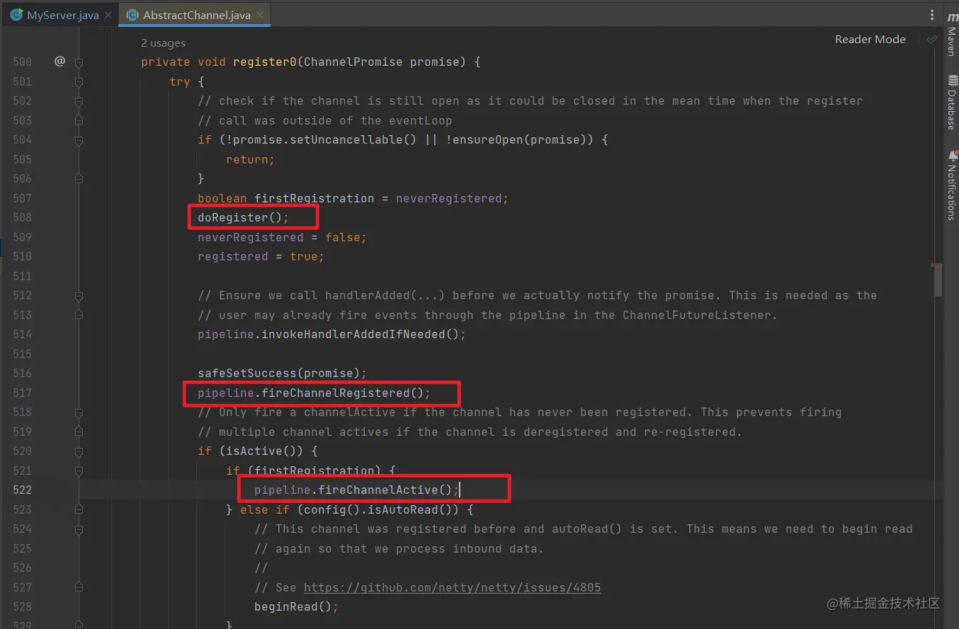Enable Reader Mode in the editor
Image resolution: width=959 pixels, height=629 pixels.
point(870,40)
